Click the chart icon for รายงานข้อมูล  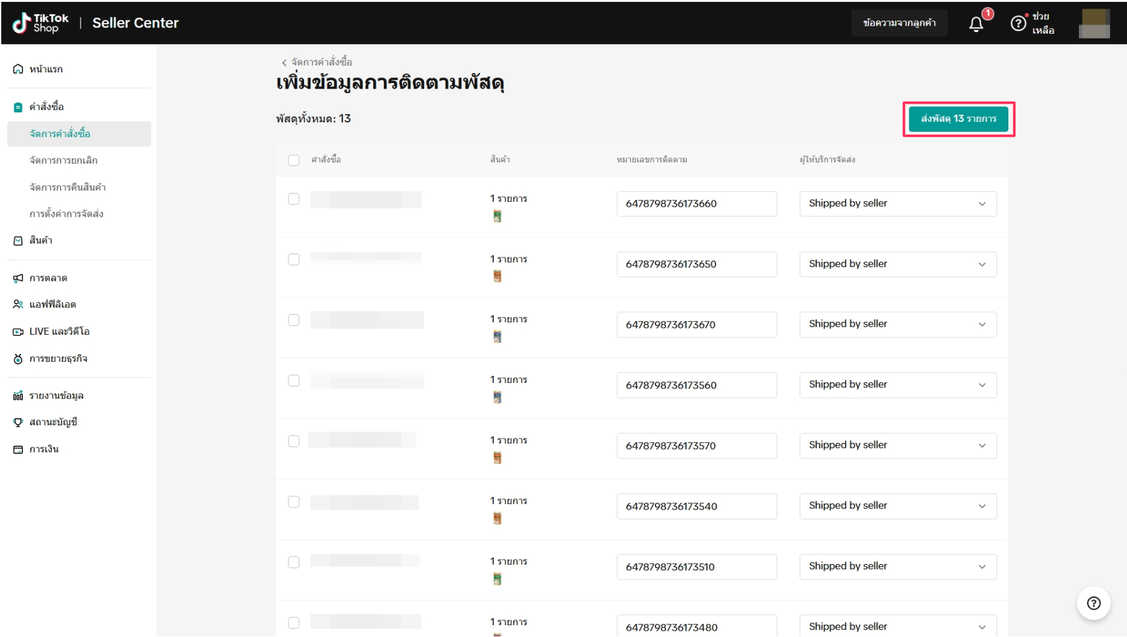tap(18, 395)
